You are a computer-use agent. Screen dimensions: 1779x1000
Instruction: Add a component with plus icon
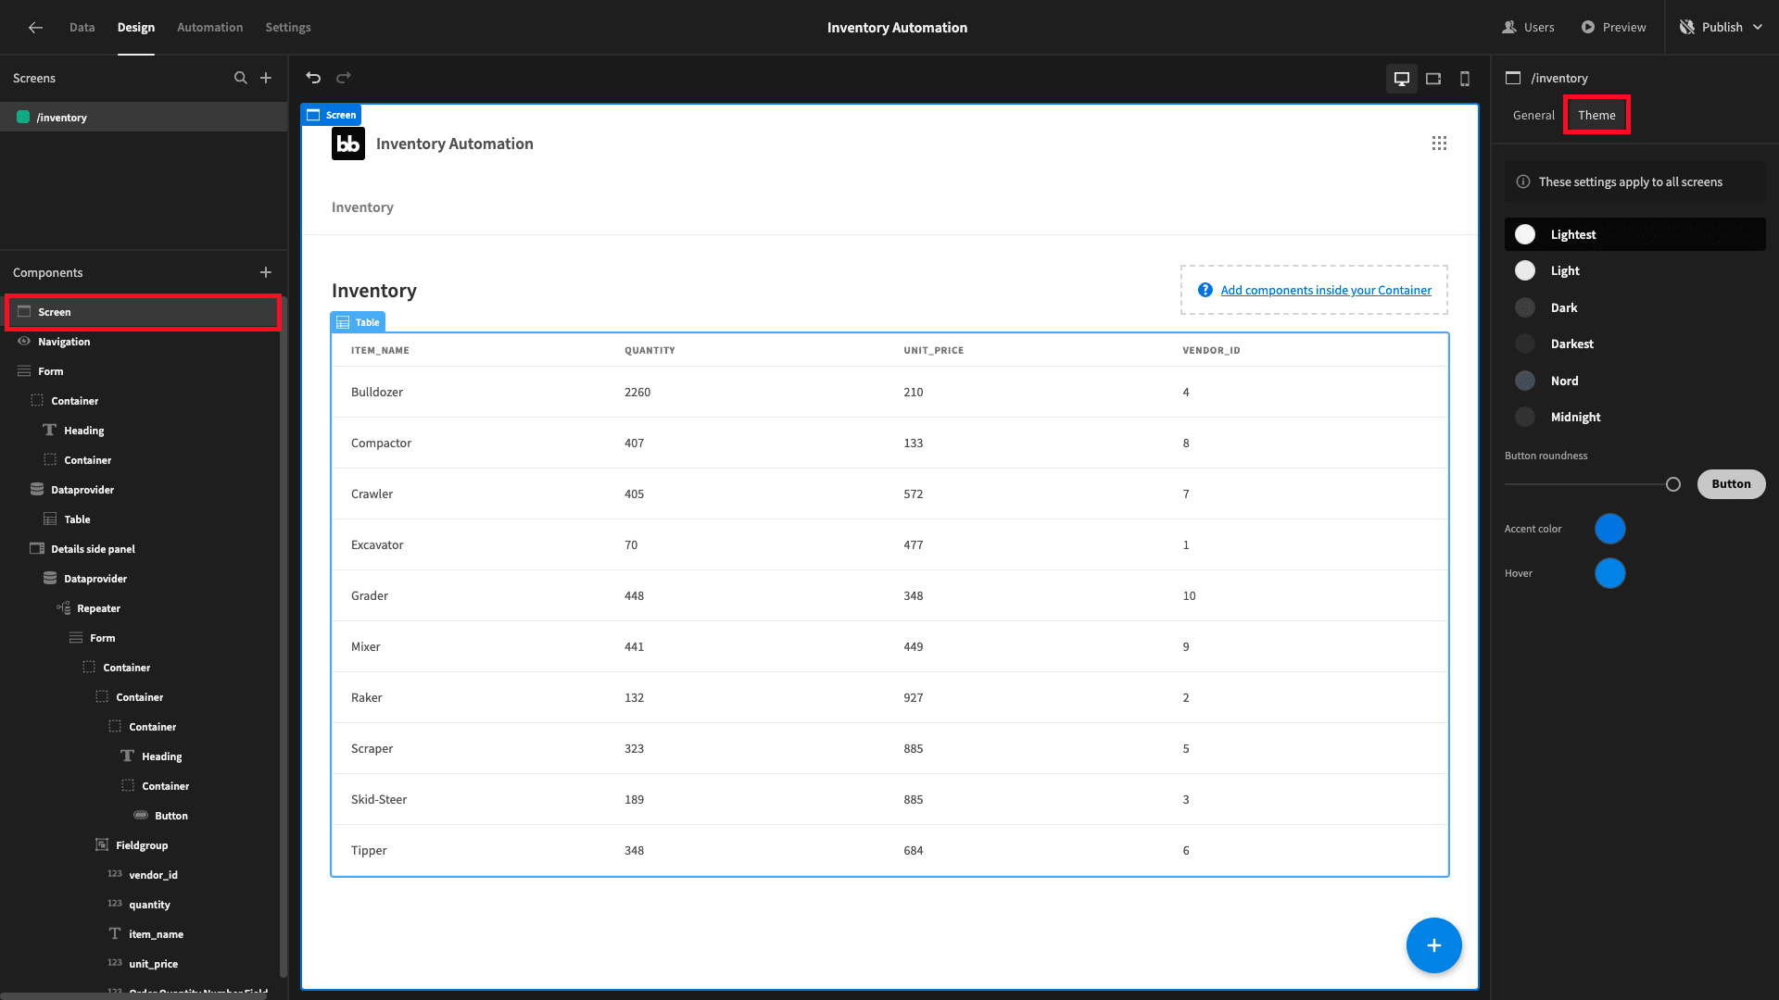266,272
